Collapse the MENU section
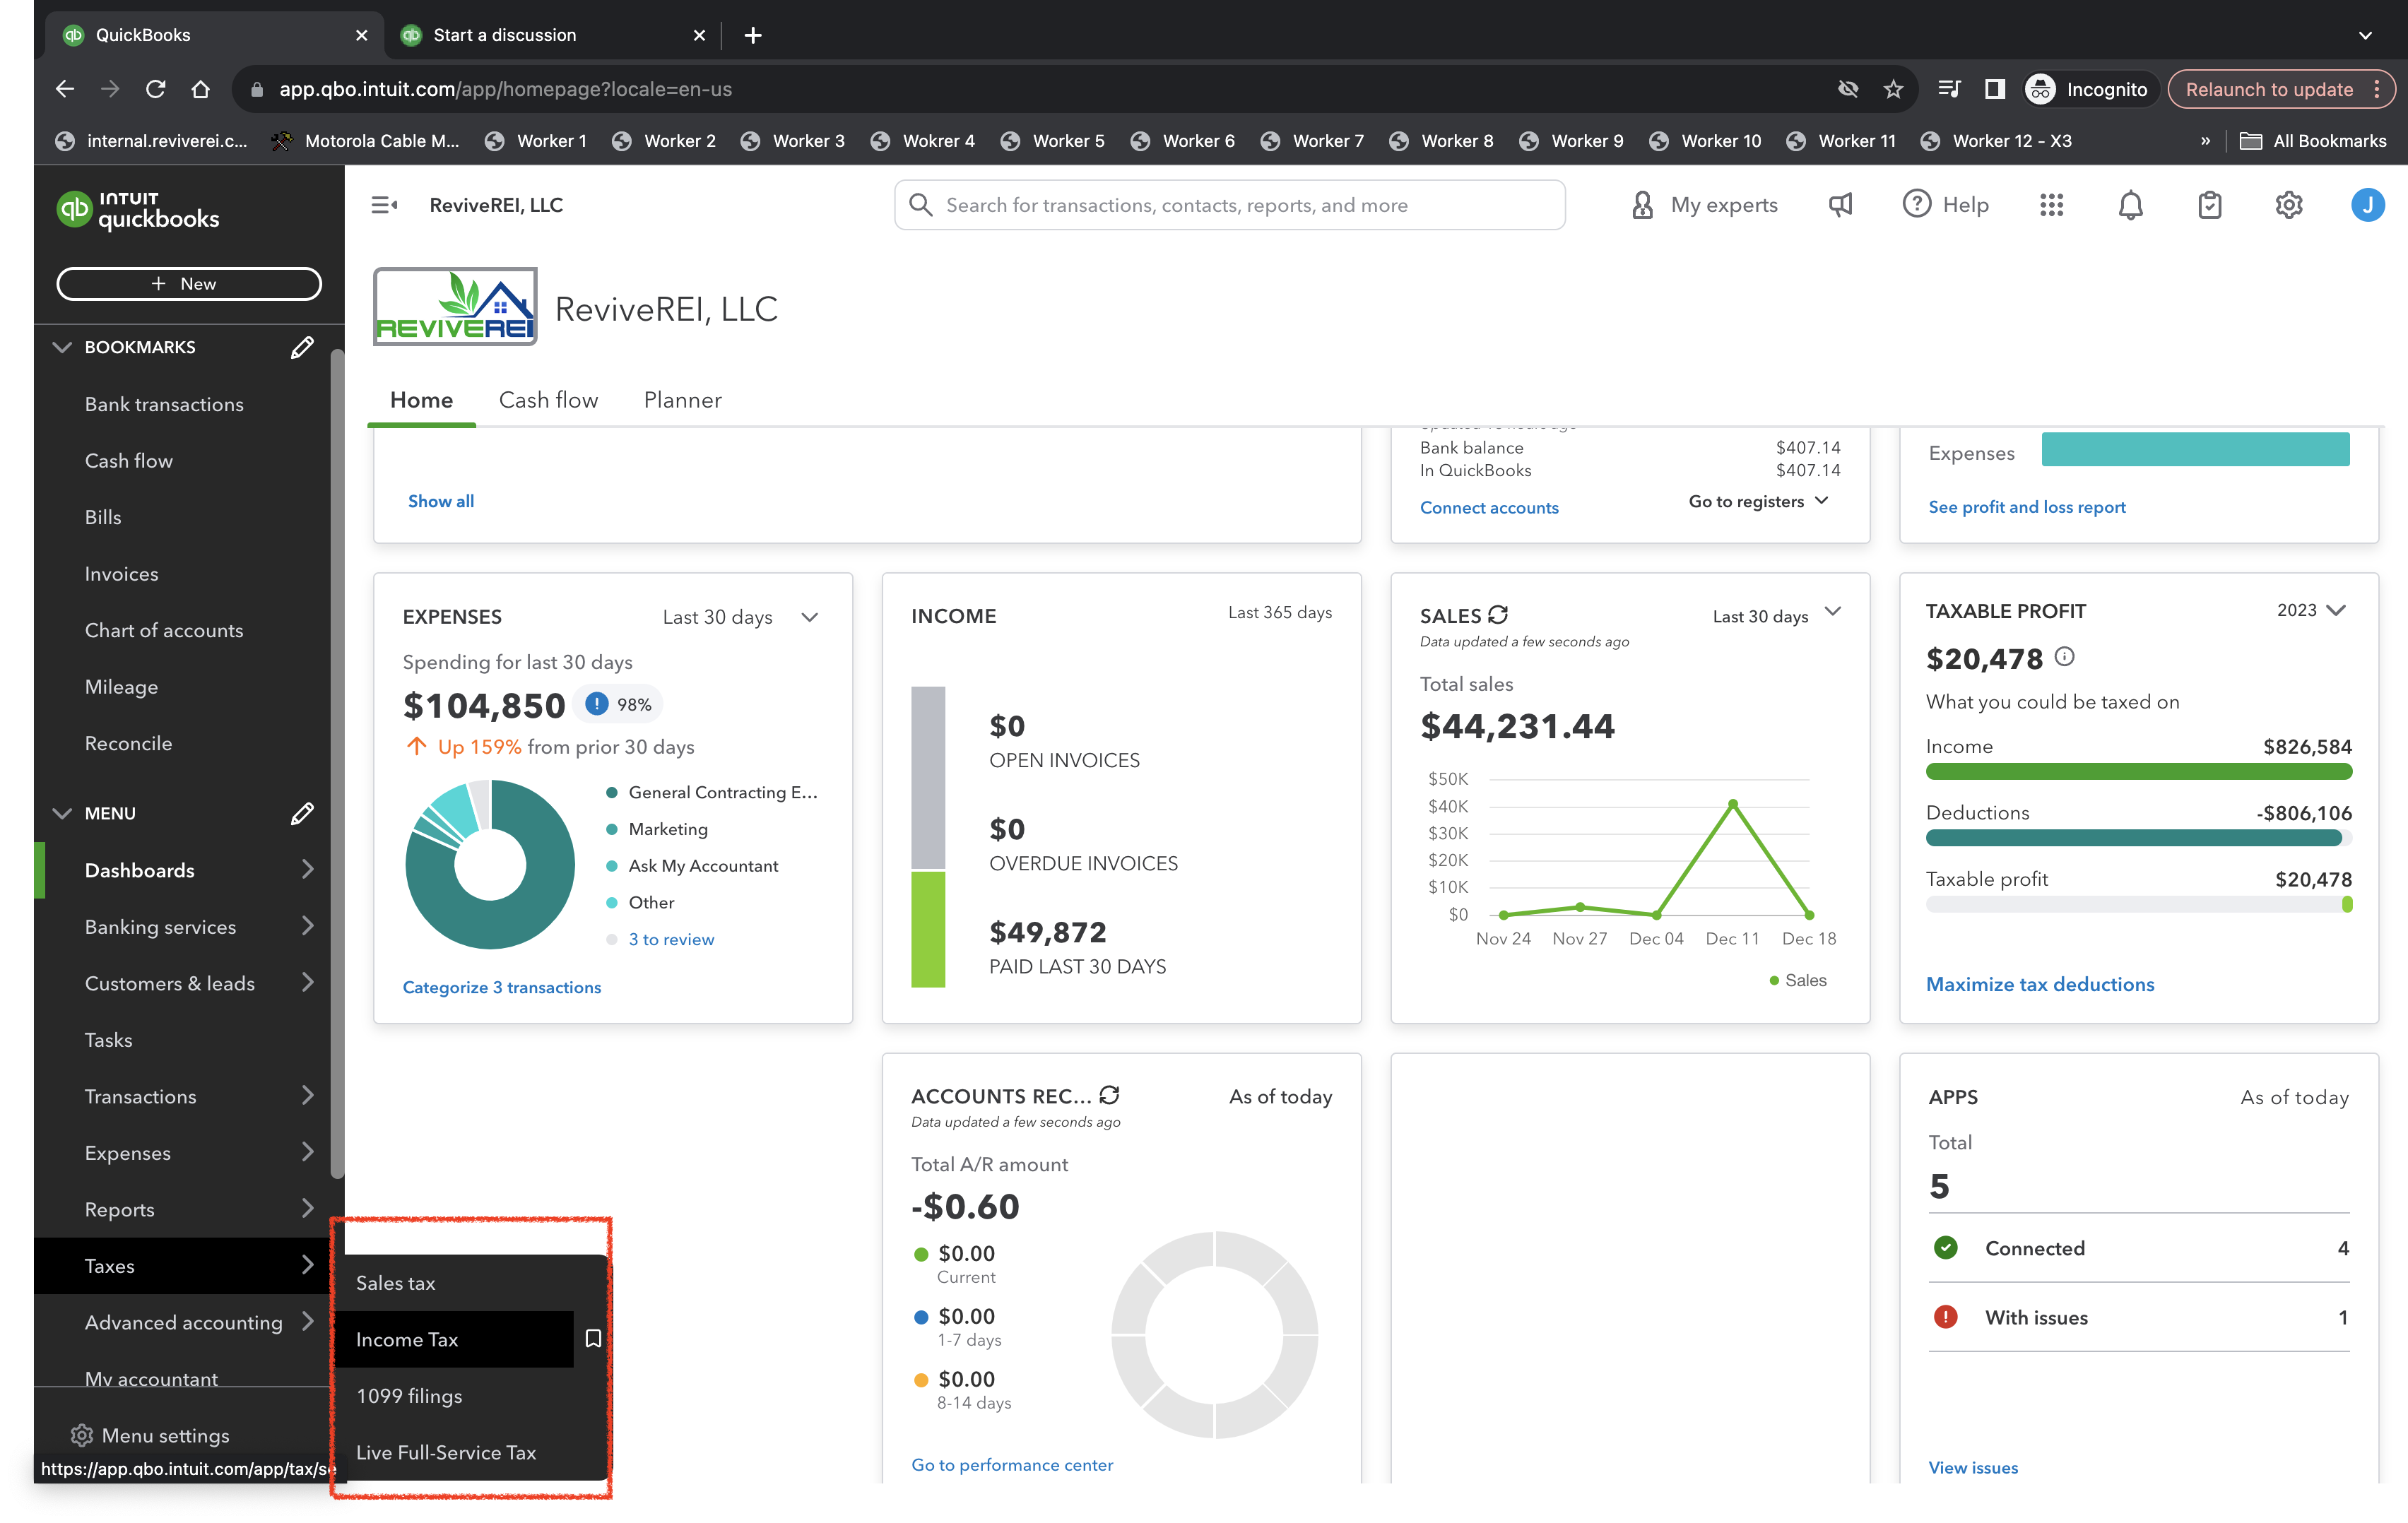 click(62, 813)
